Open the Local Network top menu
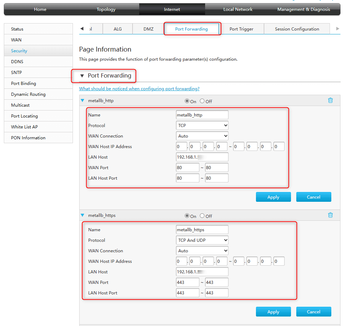The image size is (345, 326). pos(238,9)
